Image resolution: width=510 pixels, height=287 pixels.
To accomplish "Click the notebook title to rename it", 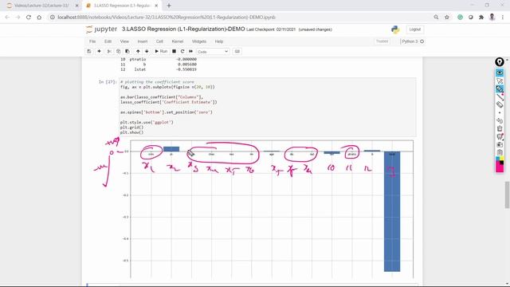I will click(183, 29).
